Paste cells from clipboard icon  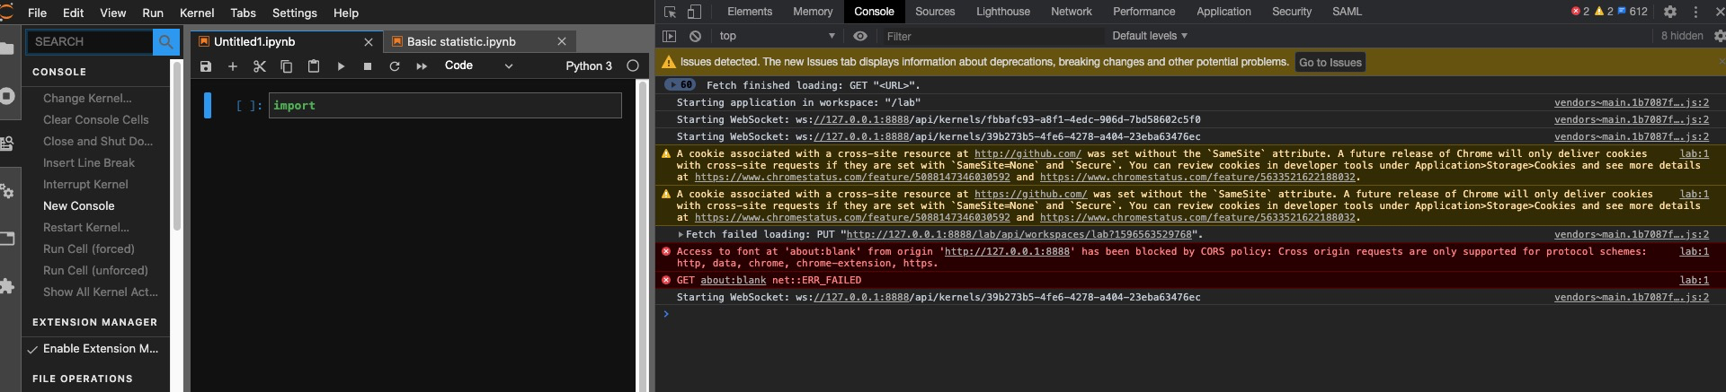(314, 66)
